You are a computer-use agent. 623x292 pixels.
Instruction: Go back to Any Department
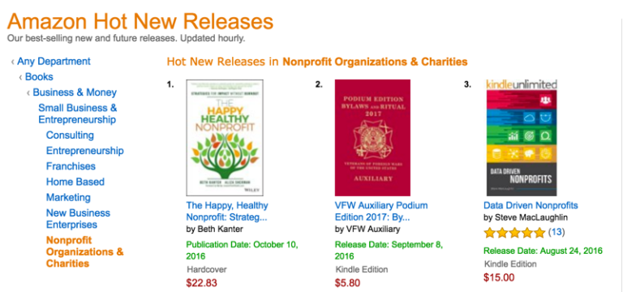click(54, 62)
